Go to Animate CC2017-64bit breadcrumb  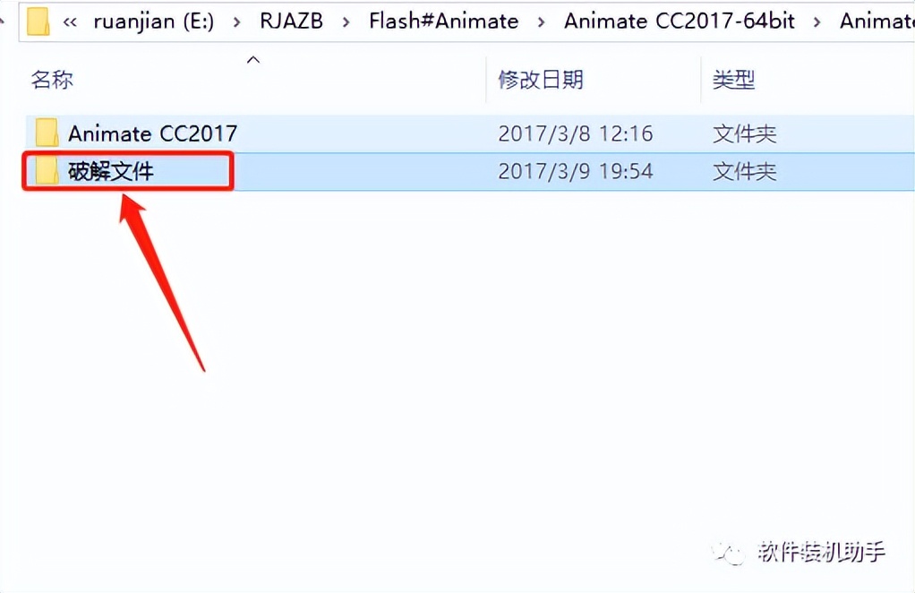680,21
